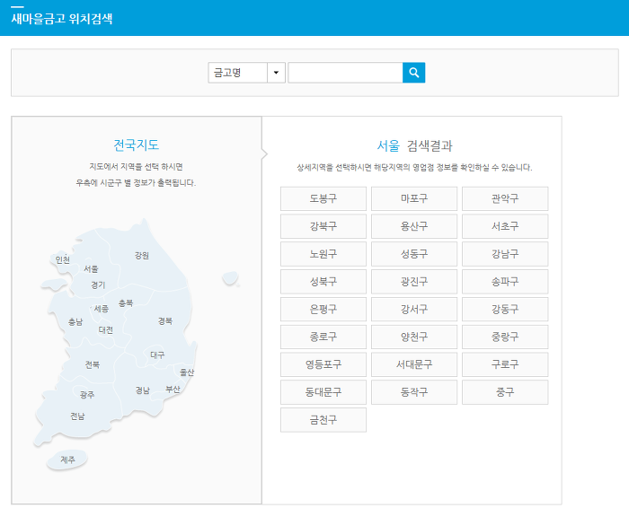This screenshot has width=629, height=508.
Task: Pick the 영등포구 district button
Action: (x=323, y=364)
